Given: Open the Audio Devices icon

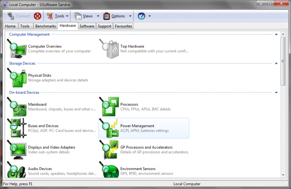Looking at the screenshot, I should coord(17,170).
